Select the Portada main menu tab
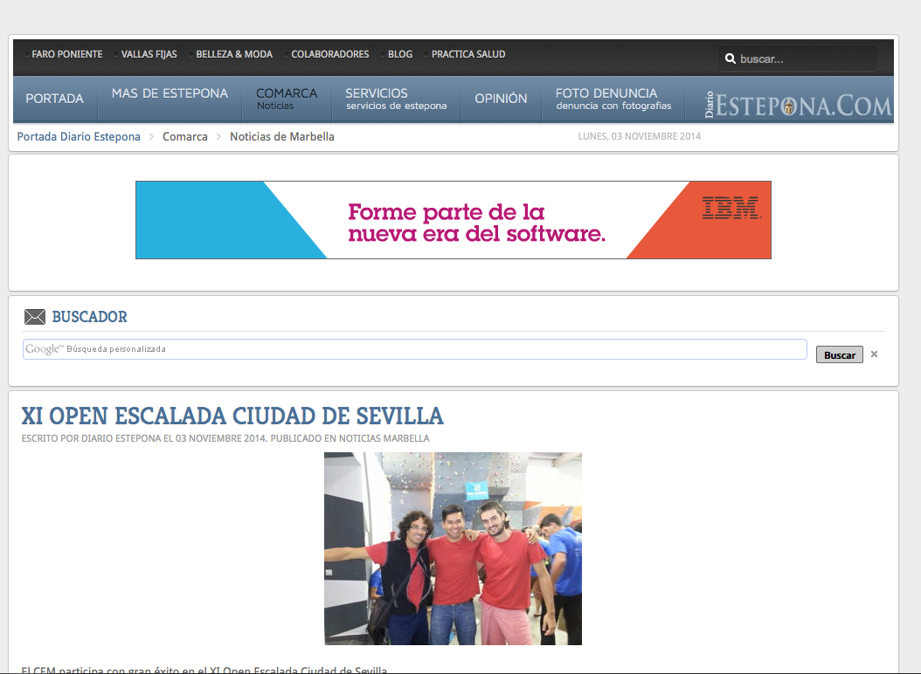The width and height of the screenshot is (921, 674). pyautogui.click(x=54, y=99)
